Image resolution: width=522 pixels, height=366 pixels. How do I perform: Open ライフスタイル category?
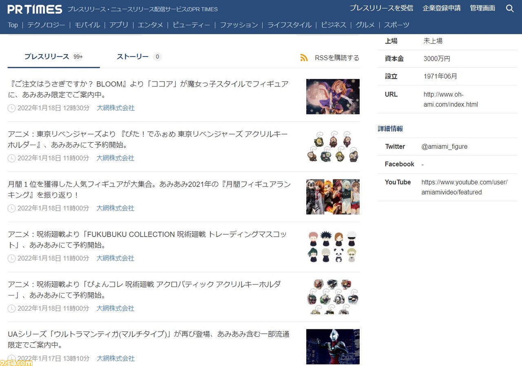(x=290, y=25)
